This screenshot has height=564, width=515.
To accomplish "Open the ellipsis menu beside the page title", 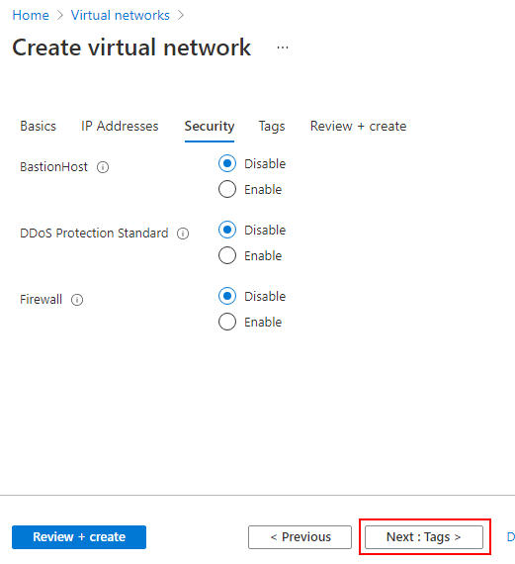I will (283, 47).
